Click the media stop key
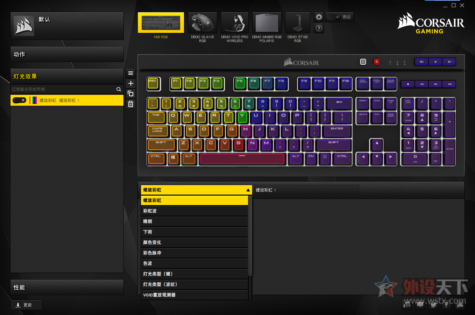The height and width of the screenshot is (315, 475). pos(408,84)
